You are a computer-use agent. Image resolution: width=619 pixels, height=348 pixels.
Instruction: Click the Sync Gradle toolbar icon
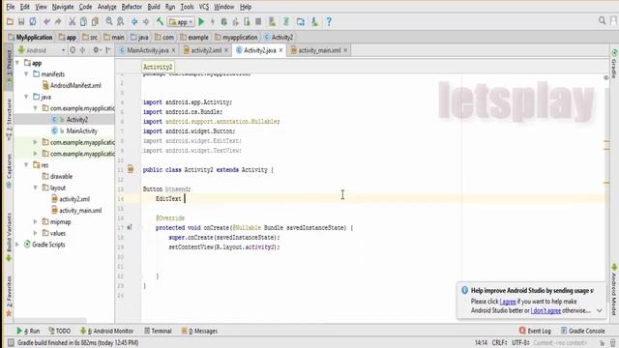[286, 21]
